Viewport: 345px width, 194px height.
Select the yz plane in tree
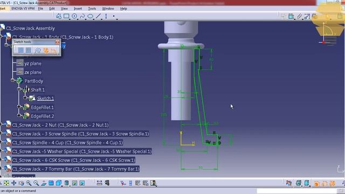coord(33,64)
